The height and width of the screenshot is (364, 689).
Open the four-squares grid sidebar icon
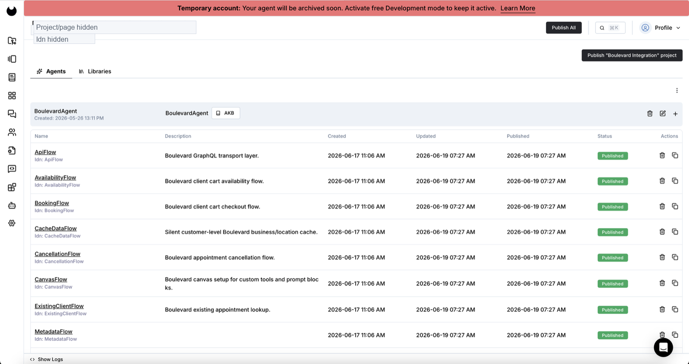pos(12,96)
